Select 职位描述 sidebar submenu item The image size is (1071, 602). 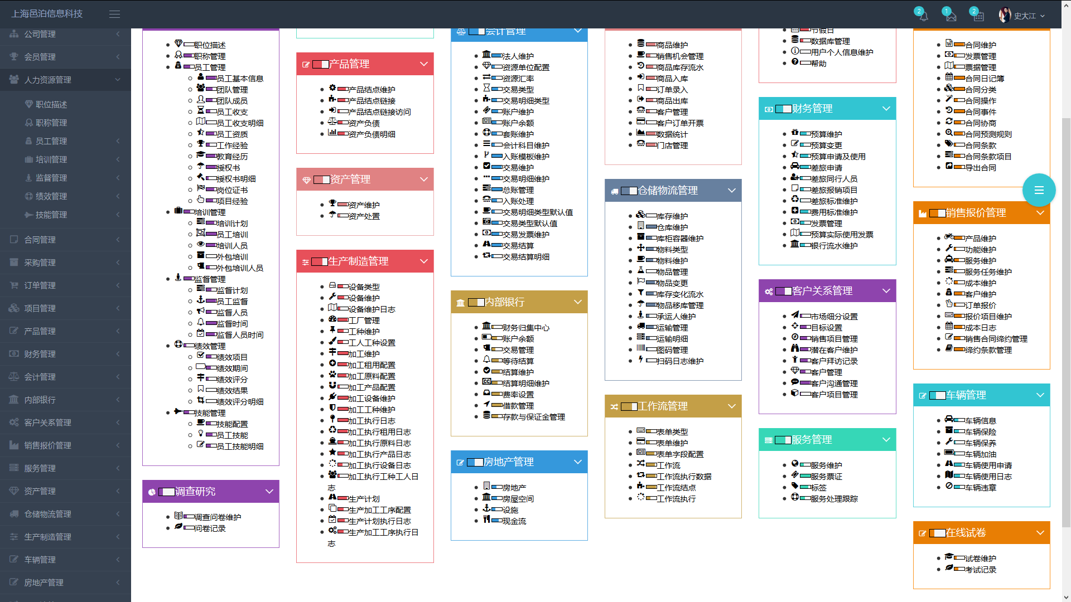click(x=51, y=105)
